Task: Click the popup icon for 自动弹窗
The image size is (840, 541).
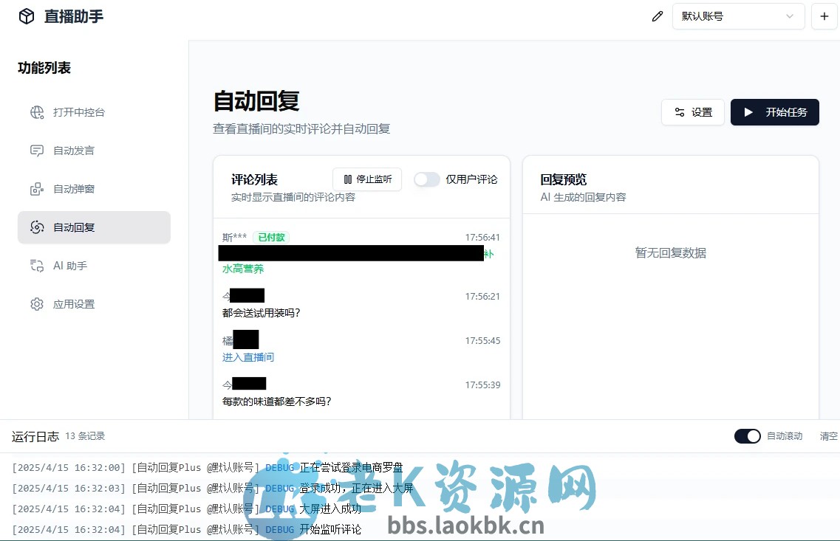Action: 37,190
